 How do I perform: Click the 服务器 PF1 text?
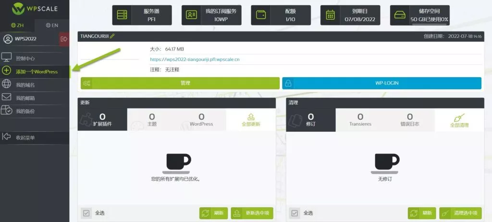point(151,15)
